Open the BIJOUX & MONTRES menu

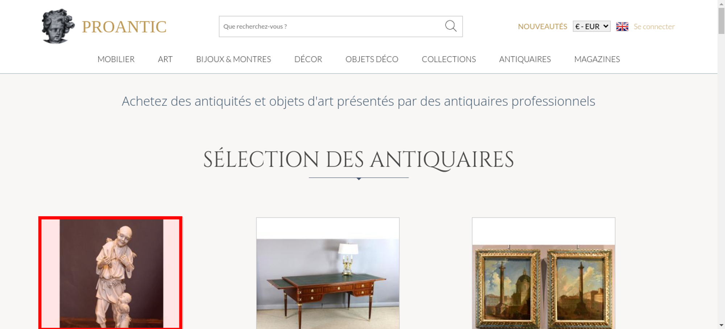point(233,59)
